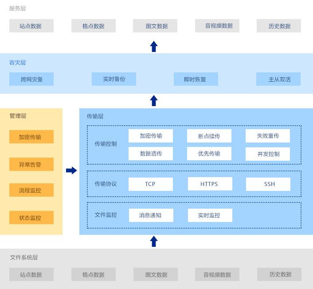Click the 优先传输 box

pos(209,154)
